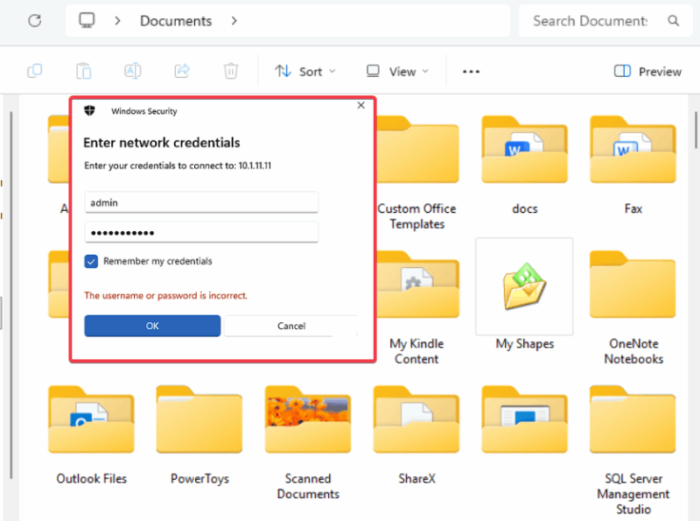Open the Sort dropdown
Image resolution: width=700 pixels, height=521 pixels.
(304, 71)
